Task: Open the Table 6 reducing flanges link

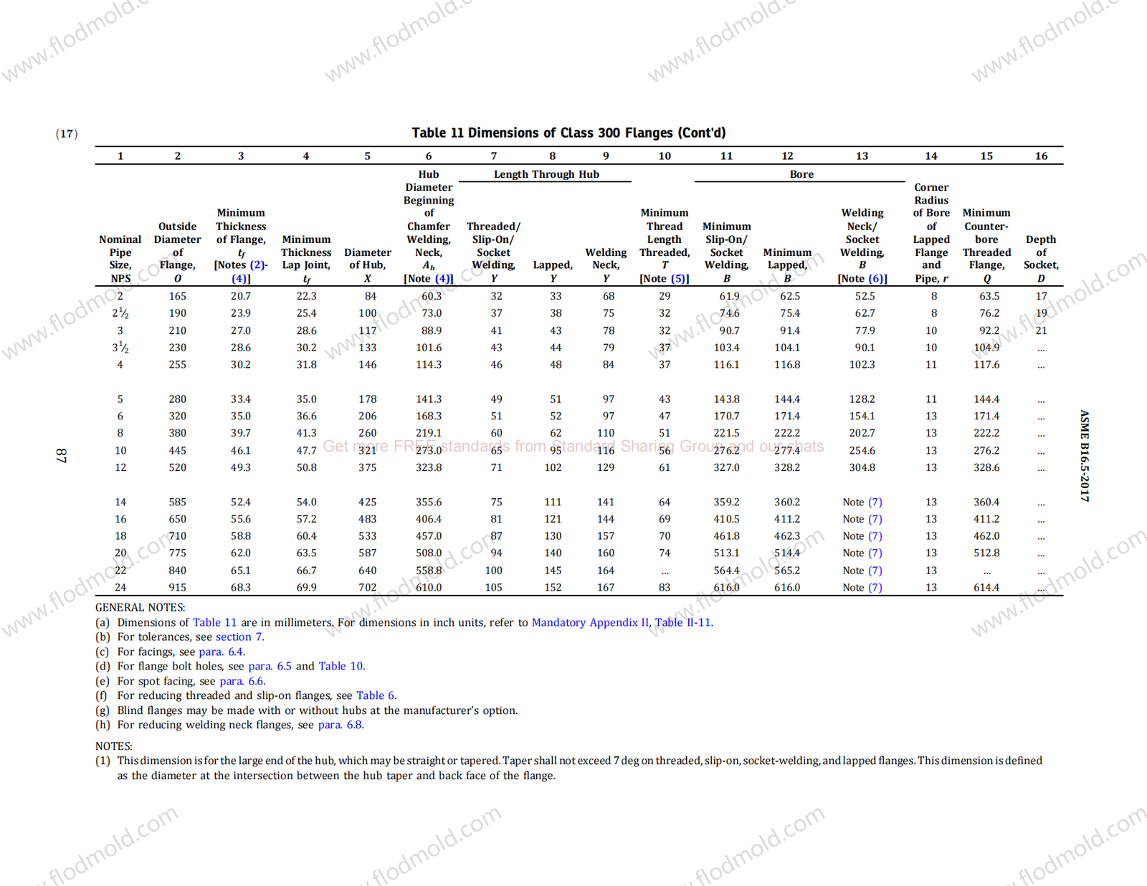Action: coord(375,695)
